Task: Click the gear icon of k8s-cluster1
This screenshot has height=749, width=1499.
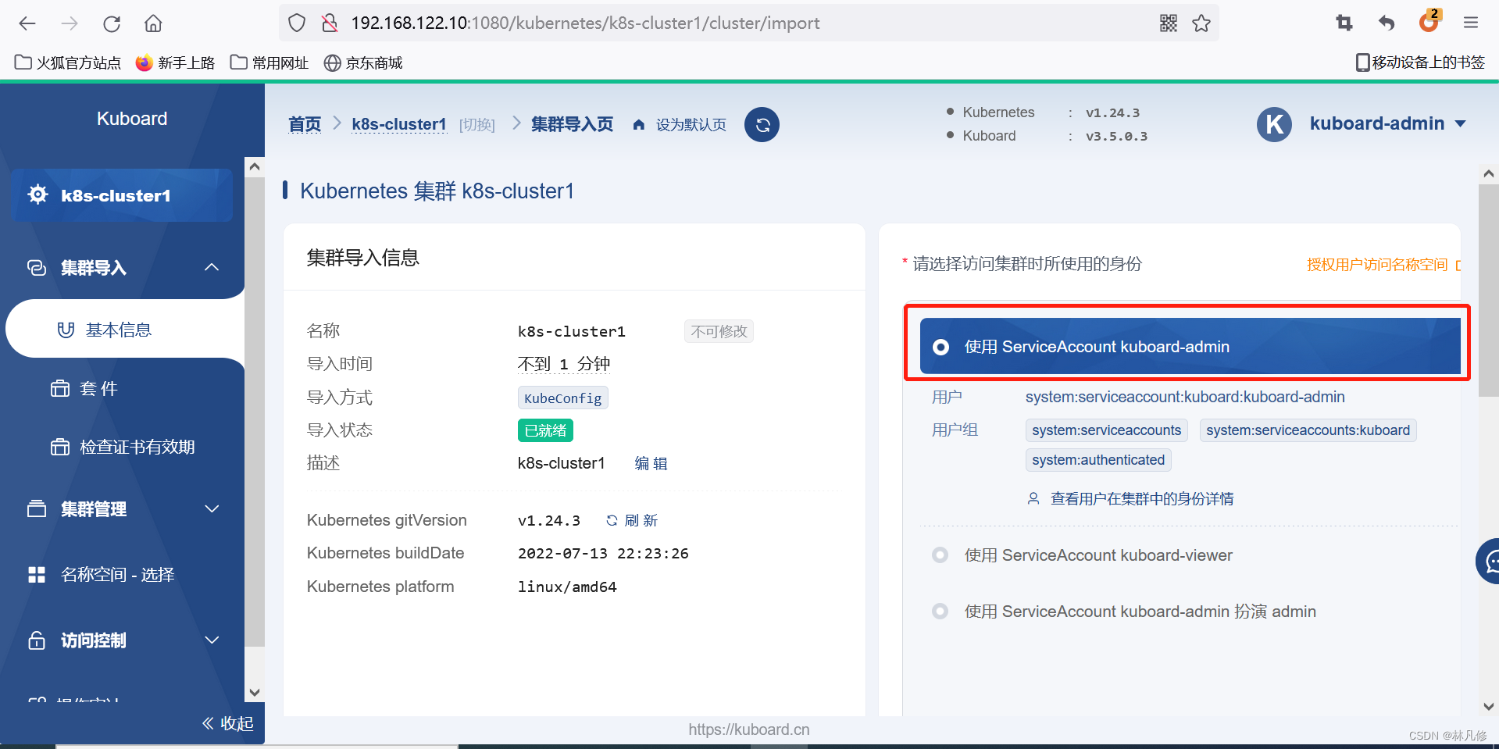Action: click(37, 194)
